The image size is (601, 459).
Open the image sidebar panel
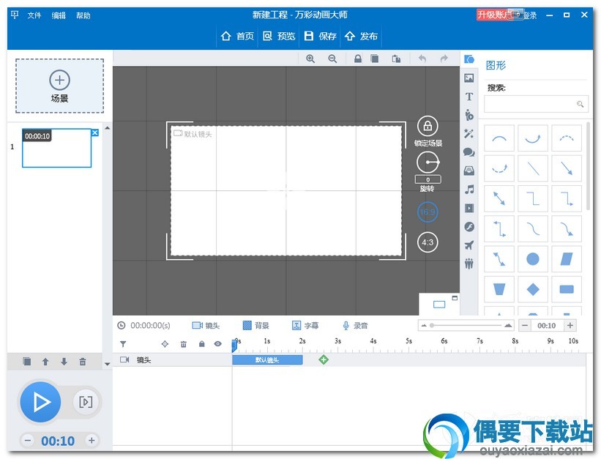pyautogui.click(x=469, y=78)
